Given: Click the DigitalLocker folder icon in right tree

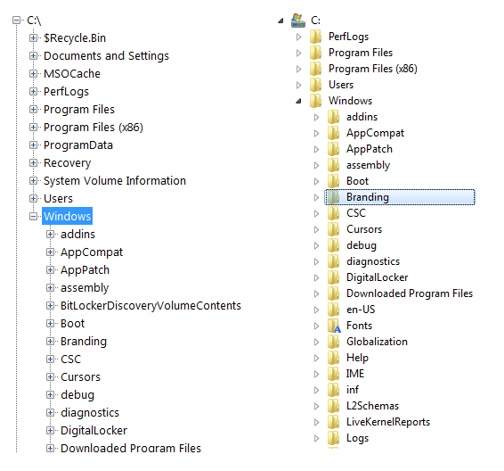Looking at the screenshot, I should pyautogui.click(x=334, y=277).
